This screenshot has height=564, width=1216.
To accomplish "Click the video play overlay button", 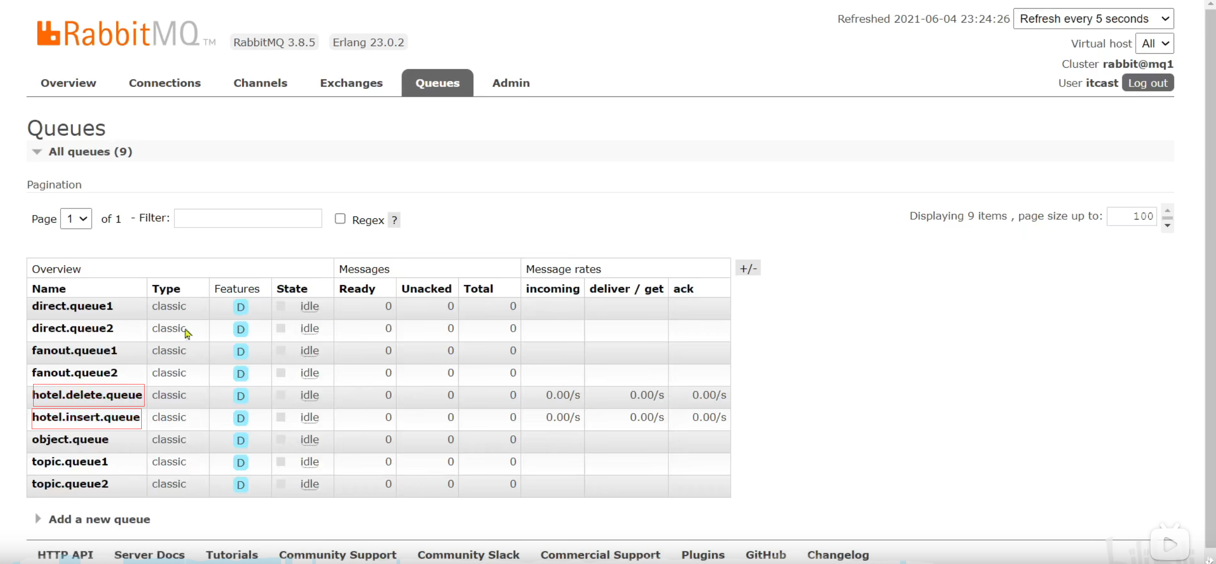I will (x=1169, y=544).
